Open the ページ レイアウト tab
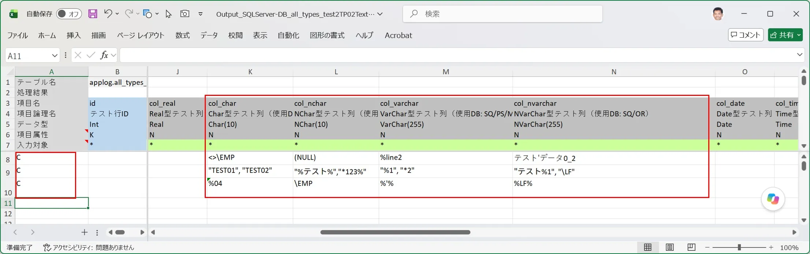810x254 pixels. (141, 36)
